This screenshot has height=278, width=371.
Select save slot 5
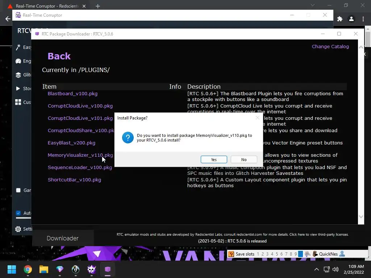(x=276, y=254)
